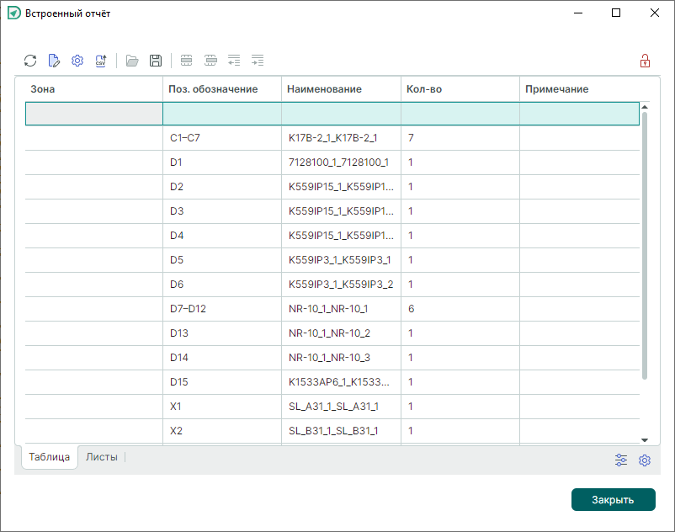Select the Таблица tab
Image resolution: width=675 pixels, height=532 pixels.
pos(50,458)
